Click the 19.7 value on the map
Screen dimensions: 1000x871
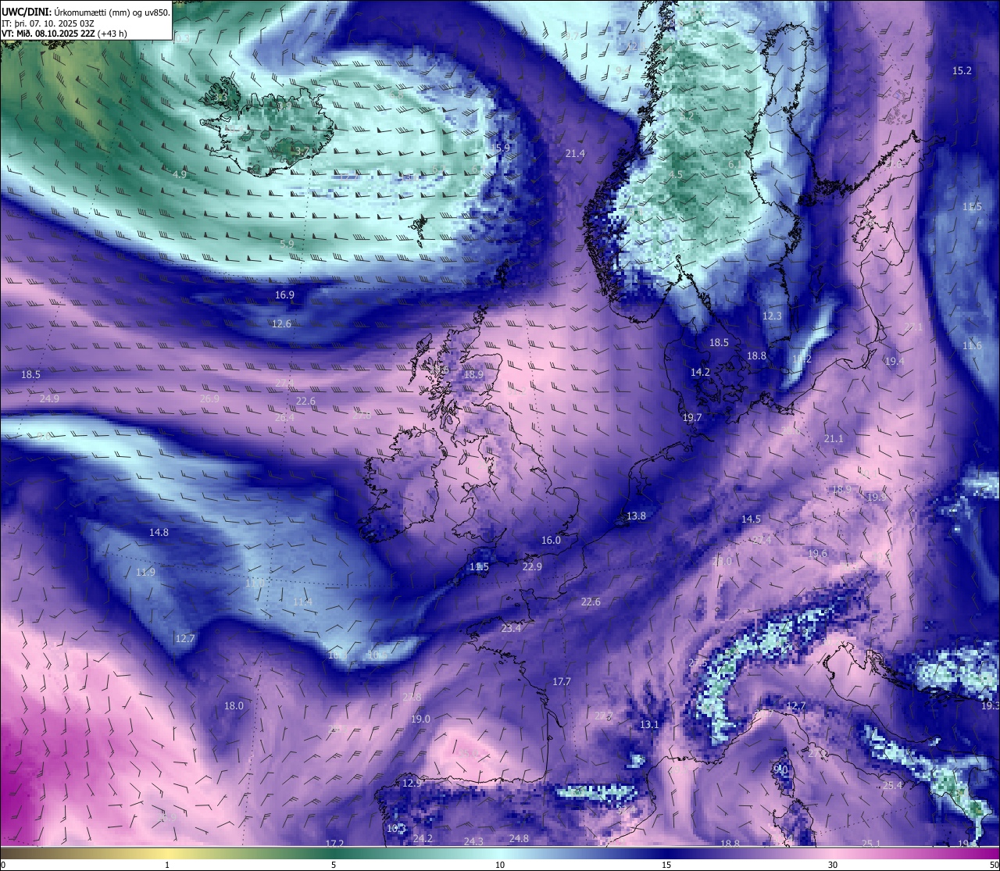(692, 418)
